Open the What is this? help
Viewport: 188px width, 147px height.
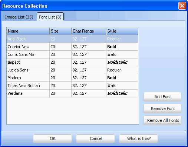point(138,138)
